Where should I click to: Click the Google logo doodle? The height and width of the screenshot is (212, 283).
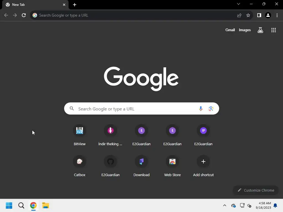coord(141,79)
